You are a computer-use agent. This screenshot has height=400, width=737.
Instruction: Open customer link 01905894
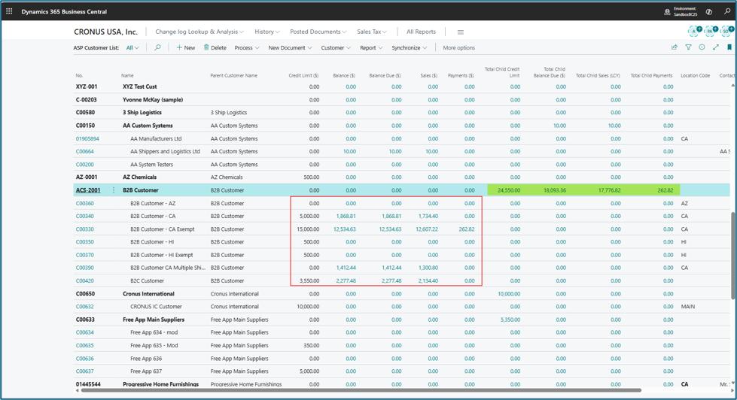(x=87, y=139)
